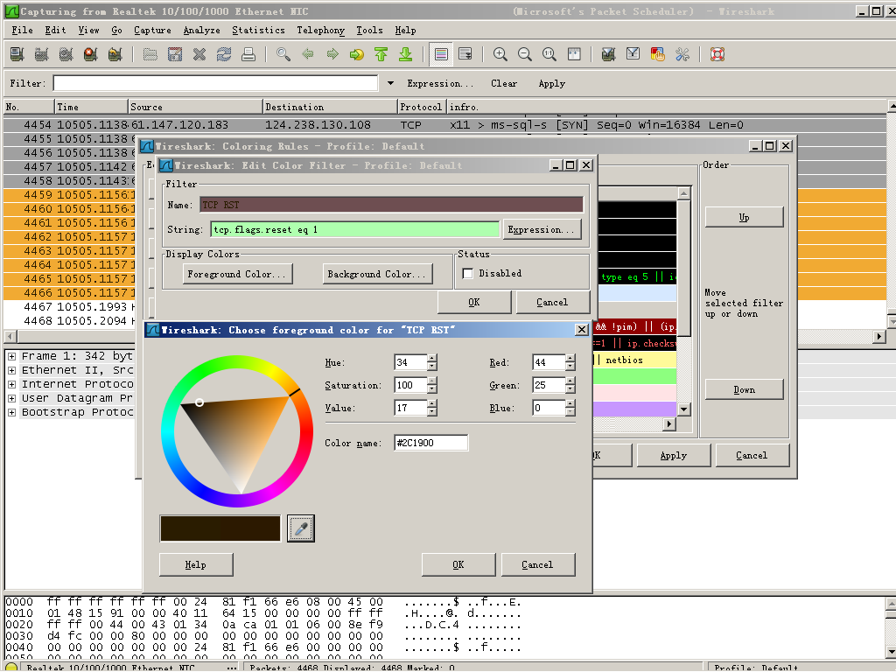Move the selected filter Up in the order

pos(744,217)
